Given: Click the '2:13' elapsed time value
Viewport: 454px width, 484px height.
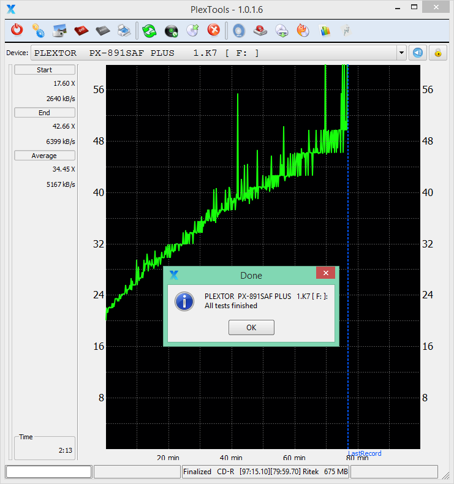Looking at the screenshot, I should point(66,450).
